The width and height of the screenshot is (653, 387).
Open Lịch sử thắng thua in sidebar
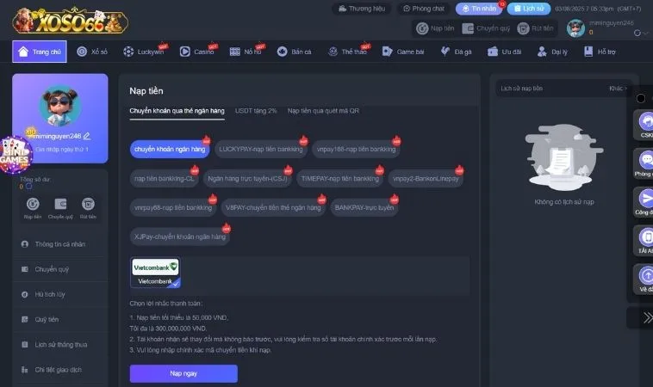coord(61,345)
